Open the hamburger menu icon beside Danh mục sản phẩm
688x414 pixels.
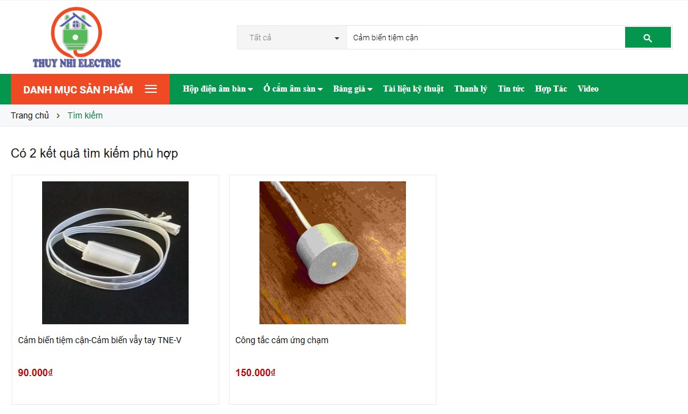(151, 89)
